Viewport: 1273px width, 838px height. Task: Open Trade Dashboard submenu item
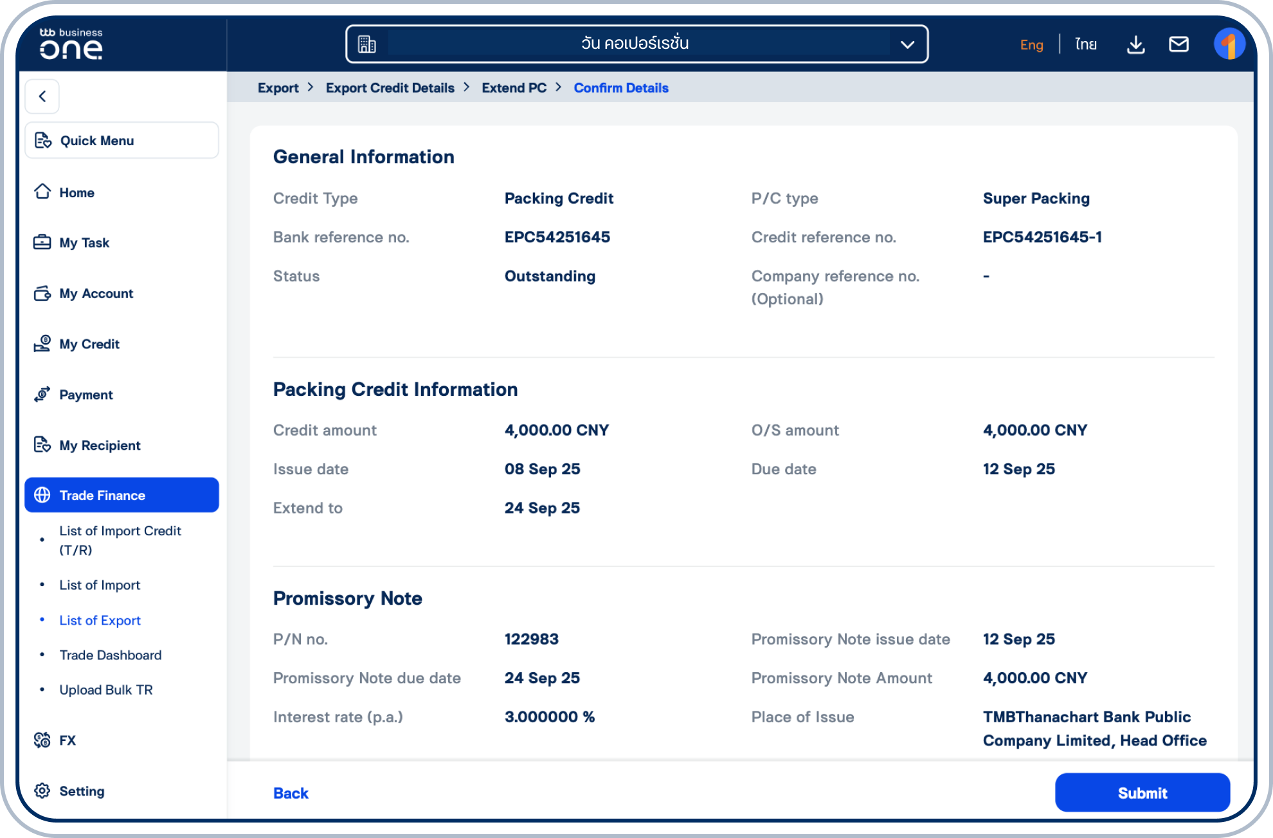click(x=110, y=655)
